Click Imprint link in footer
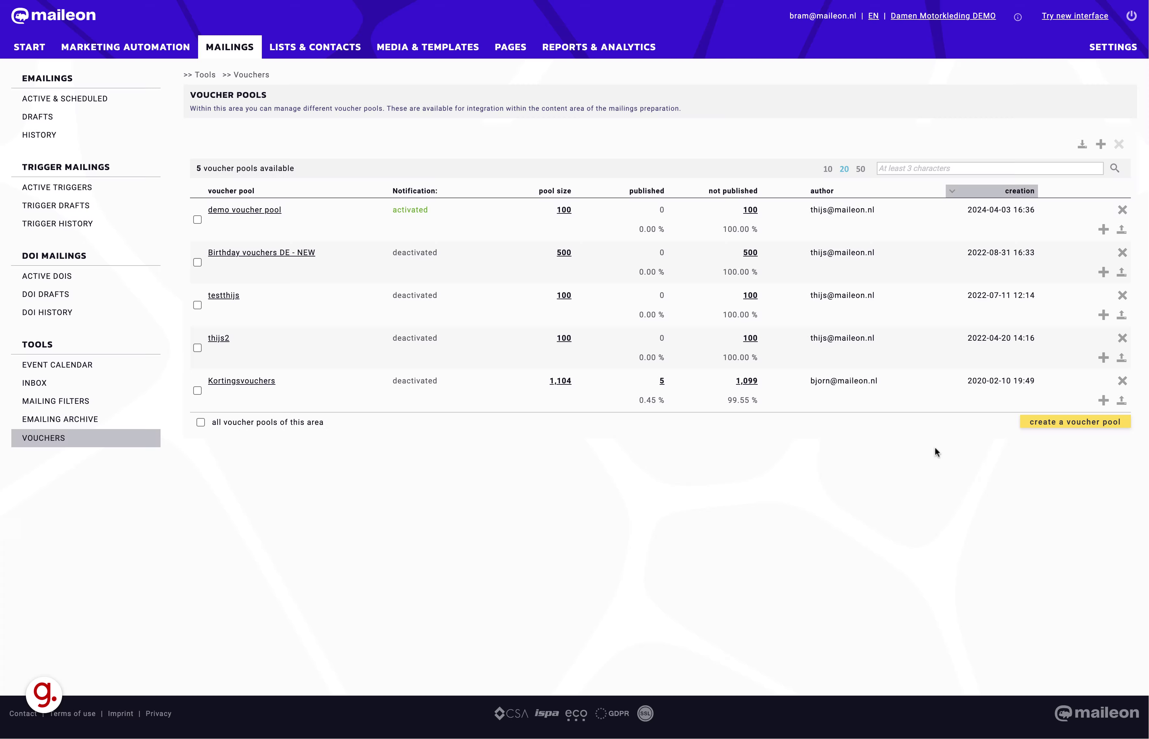Viewport: 1149px width, 739px height. pos(120,713)
